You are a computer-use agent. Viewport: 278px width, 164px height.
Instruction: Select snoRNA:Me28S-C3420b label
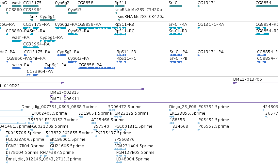(139, 9)
